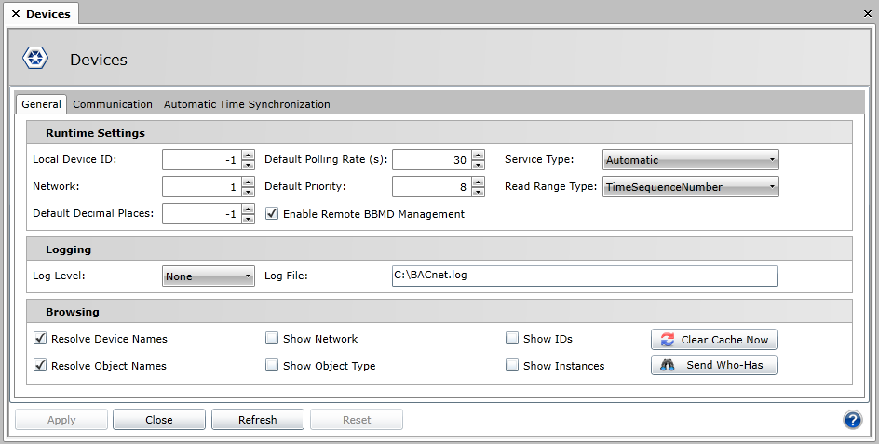Image resolution: width=879 pixels, height=444 pixels.
Task: Switch to the Communication tab
Action: point(113,104)
